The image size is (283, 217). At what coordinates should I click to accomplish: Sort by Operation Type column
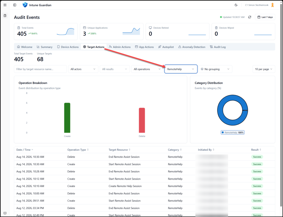78,150
